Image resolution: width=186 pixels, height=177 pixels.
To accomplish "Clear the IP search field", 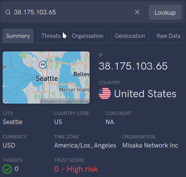I will [x=137, y=12].
